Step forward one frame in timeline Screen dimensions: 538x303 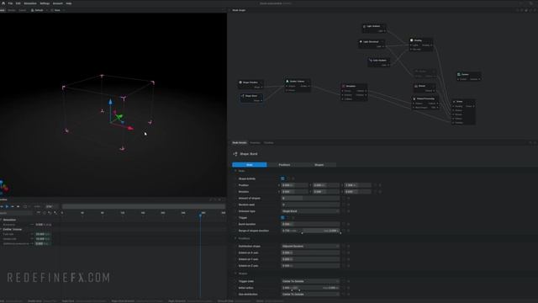pos(13,206)
